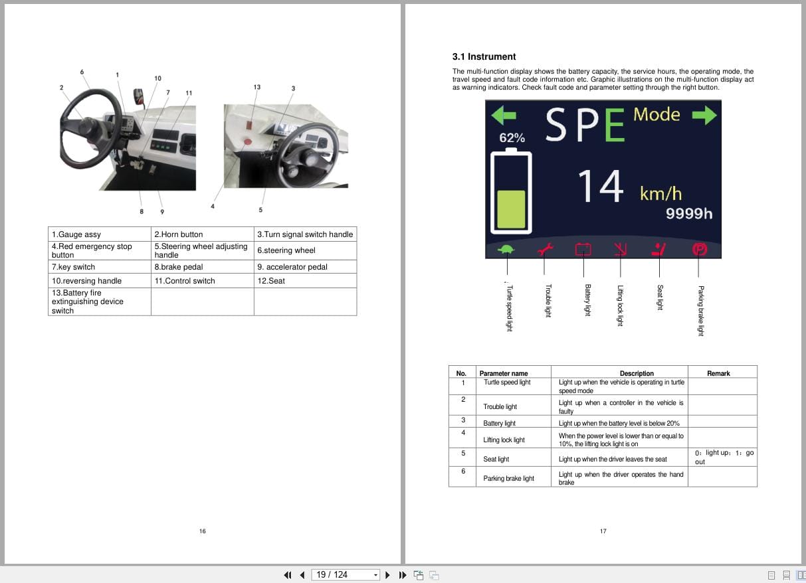Click the 'km/h' unit on display
Viewport: 806px width, 583px height.
point(660,193)
